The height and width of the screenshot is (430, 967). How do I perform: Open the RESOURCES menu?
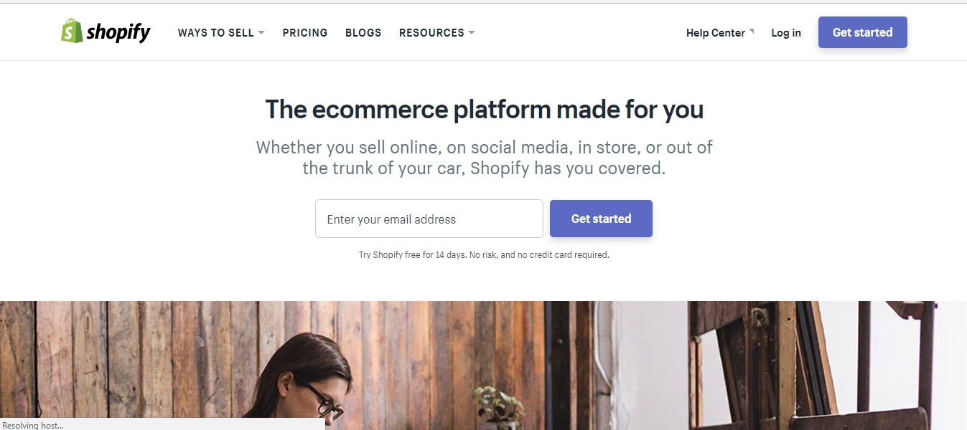point(431,33)
